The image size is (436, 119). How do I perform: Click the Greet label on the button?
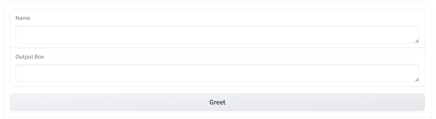click(x=217, y=102)
